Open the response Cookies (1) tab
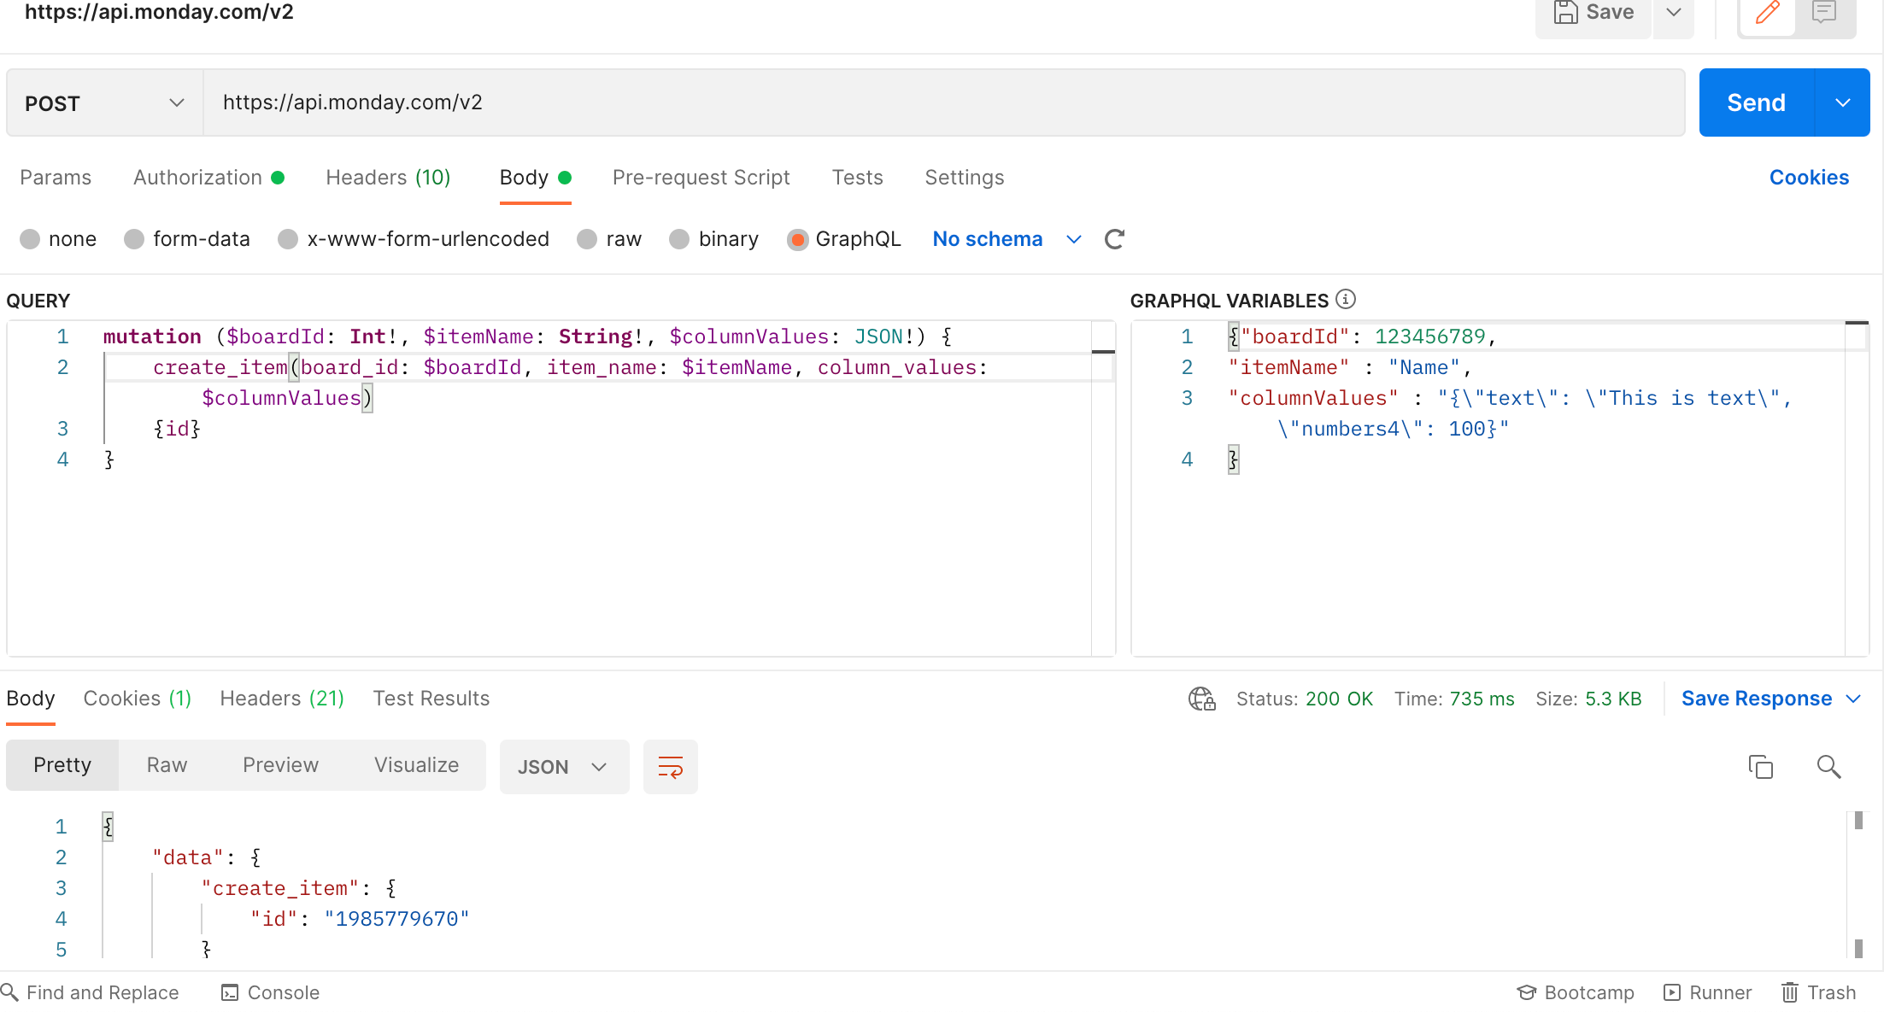The width and height of the screenshot is (1884, 1012). point(137,699)
